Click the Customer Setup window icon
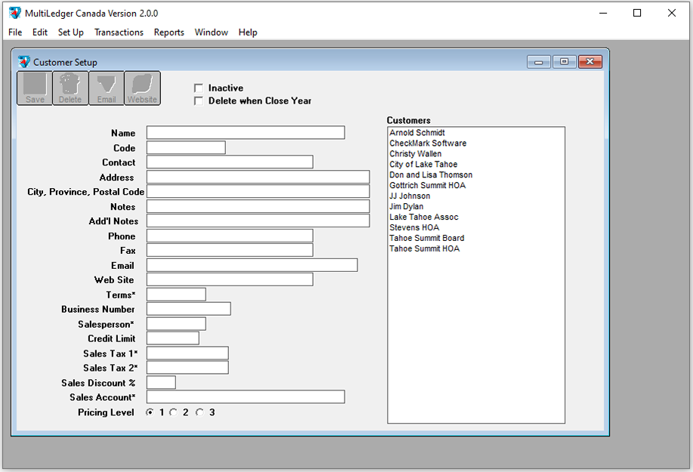693x472 pixels. click(x=24, y=62)
